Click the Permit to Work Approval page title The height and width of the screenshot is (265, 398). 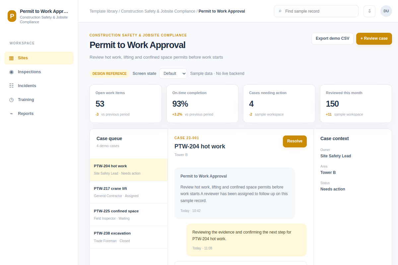tap(137, 45)
